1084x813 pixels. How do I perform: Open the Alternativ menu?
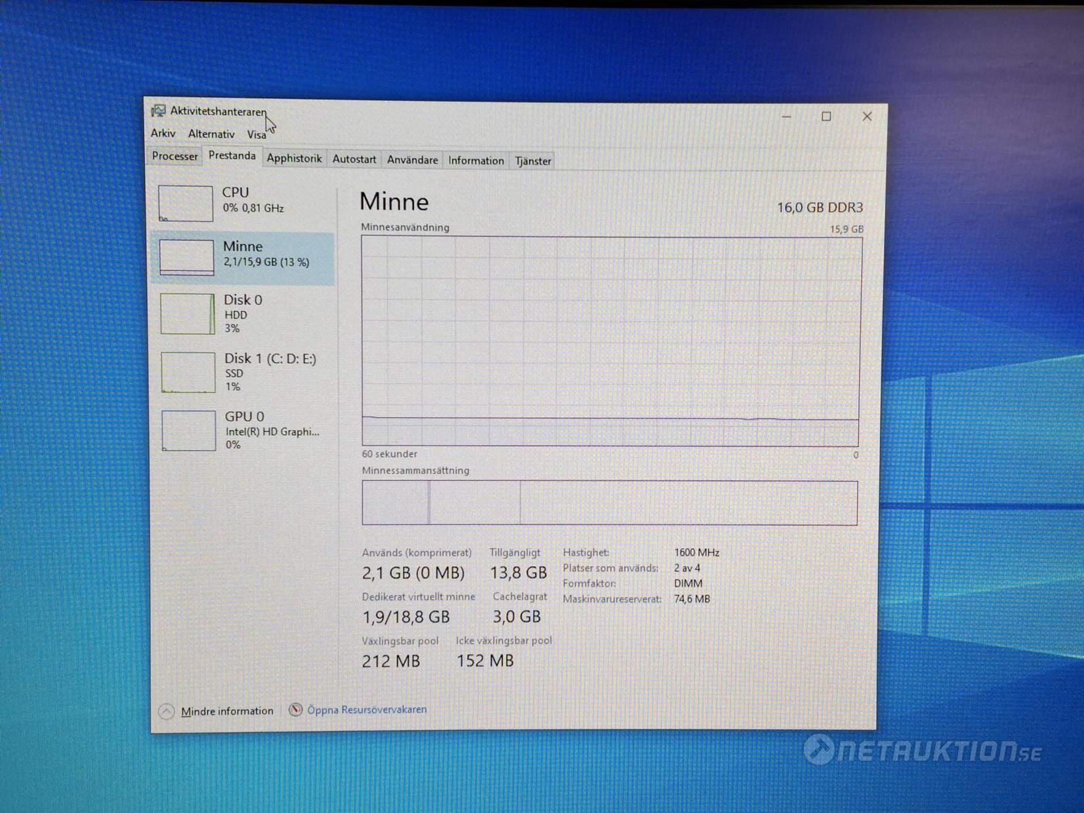click(211, 134)
